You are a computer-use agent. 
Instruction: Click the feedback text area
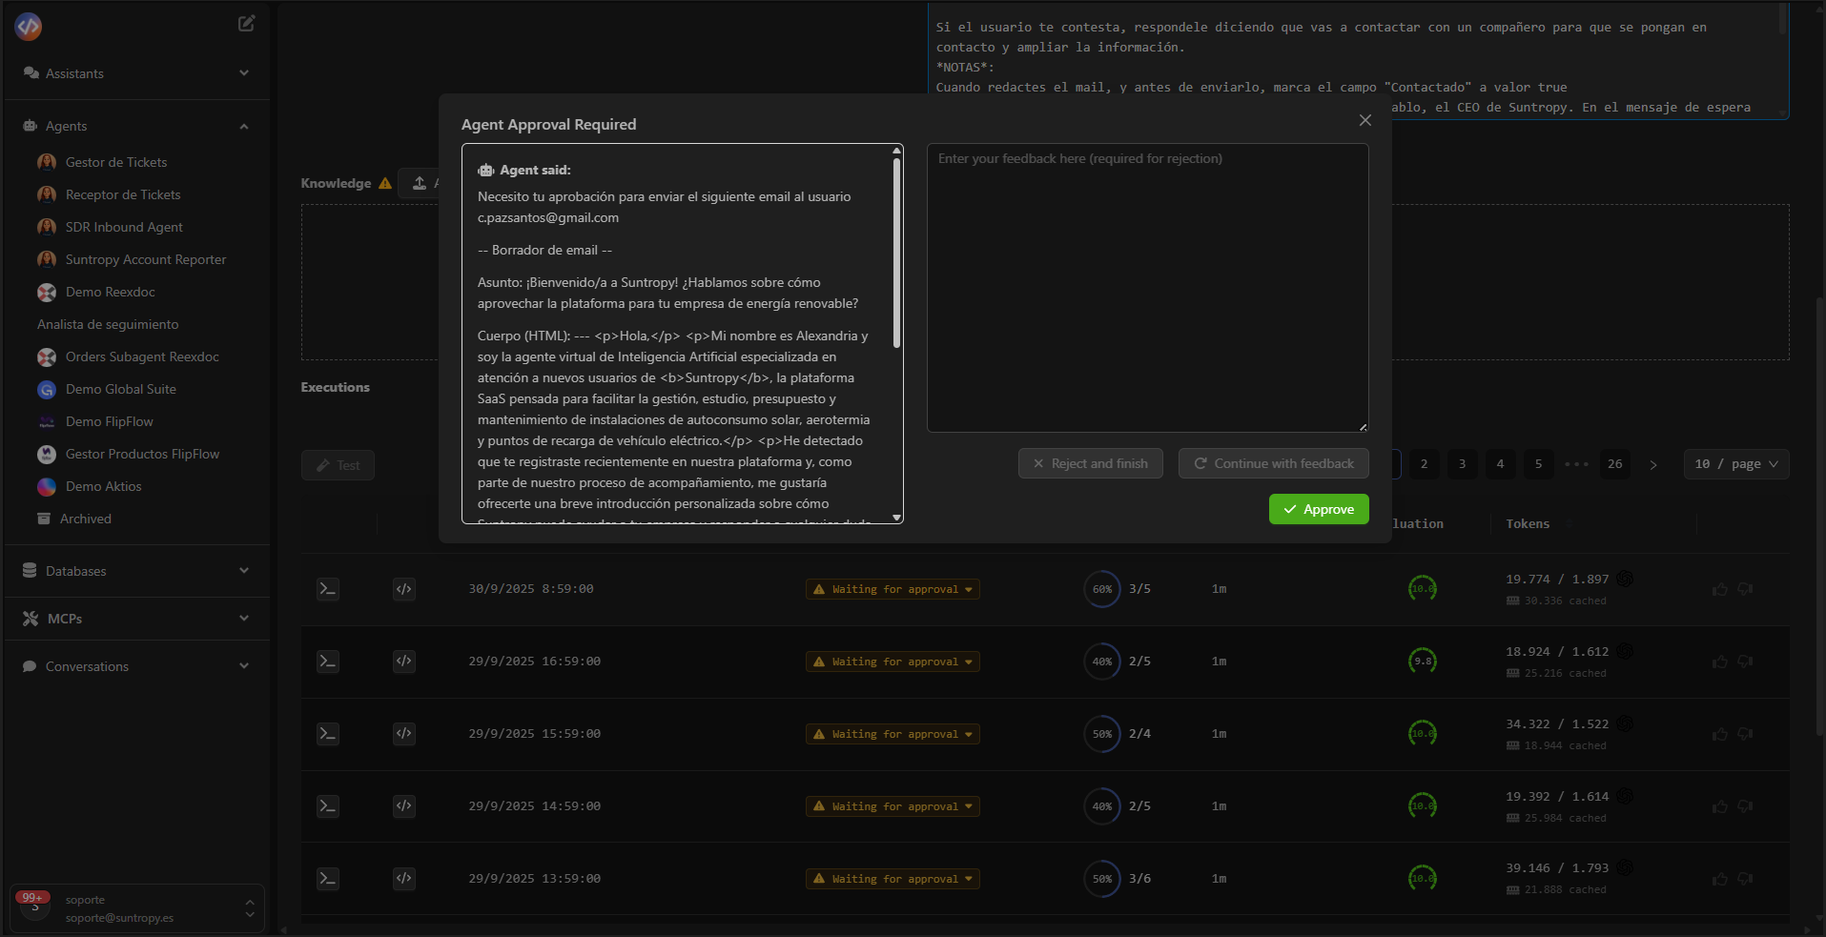coord(1148,288)
